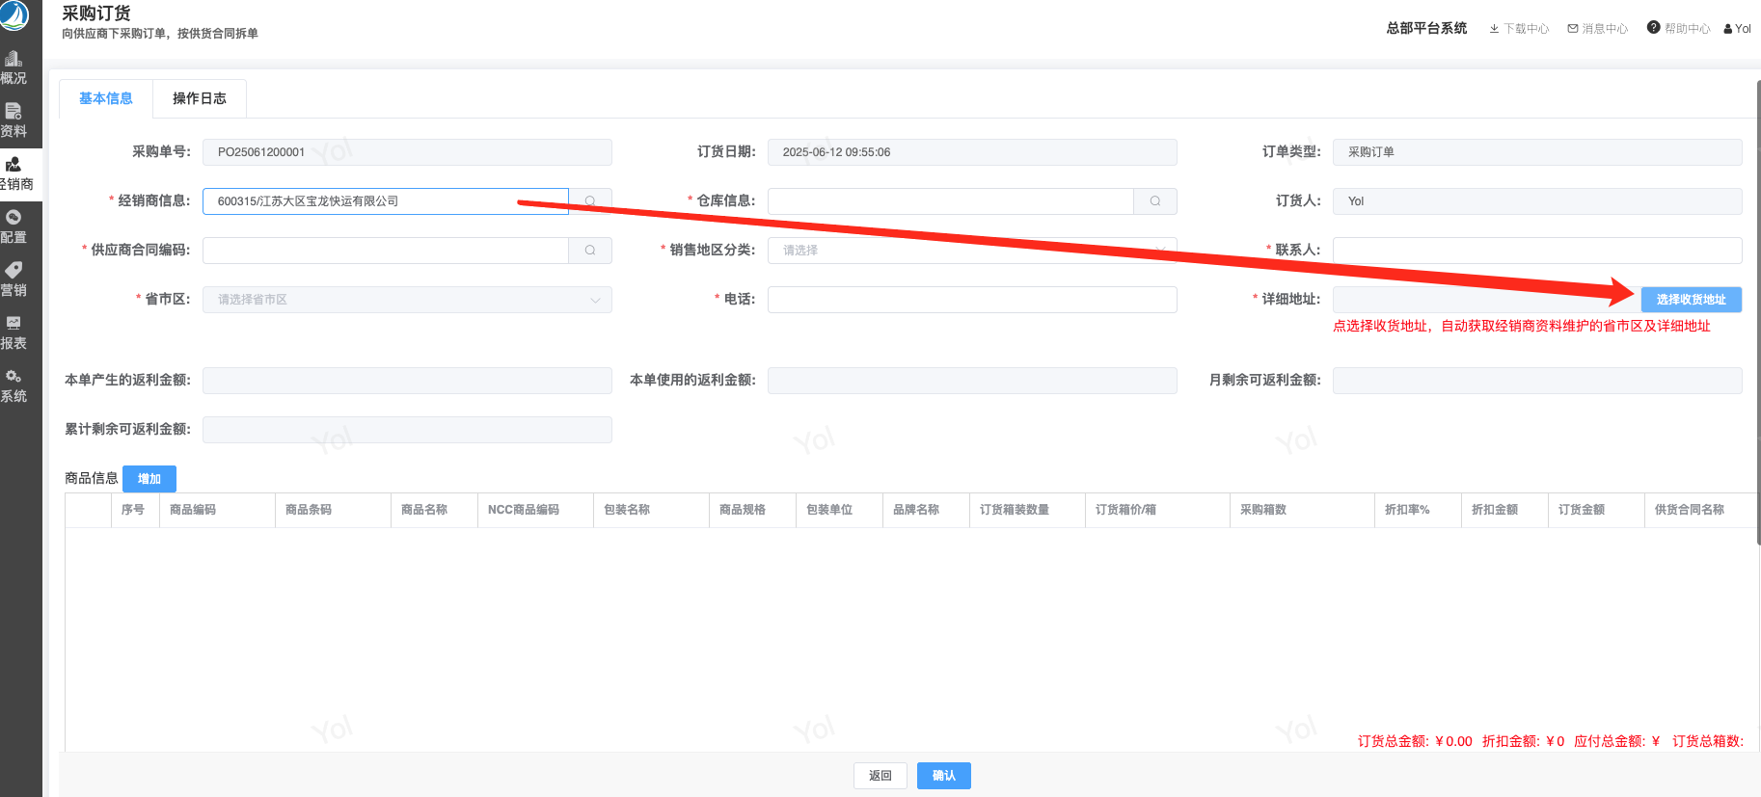
Task: Click the 订货金额 column header
Action: point(1596,510)
